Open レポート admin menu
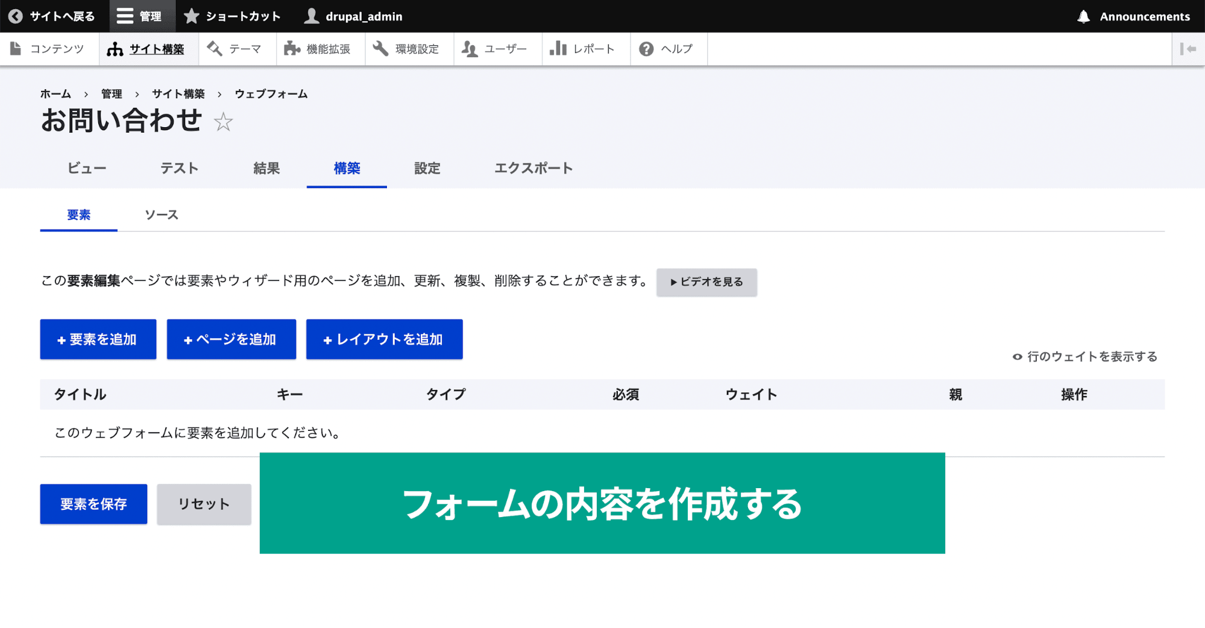The height and width of the screenshot is (628, 1205). 586,49
